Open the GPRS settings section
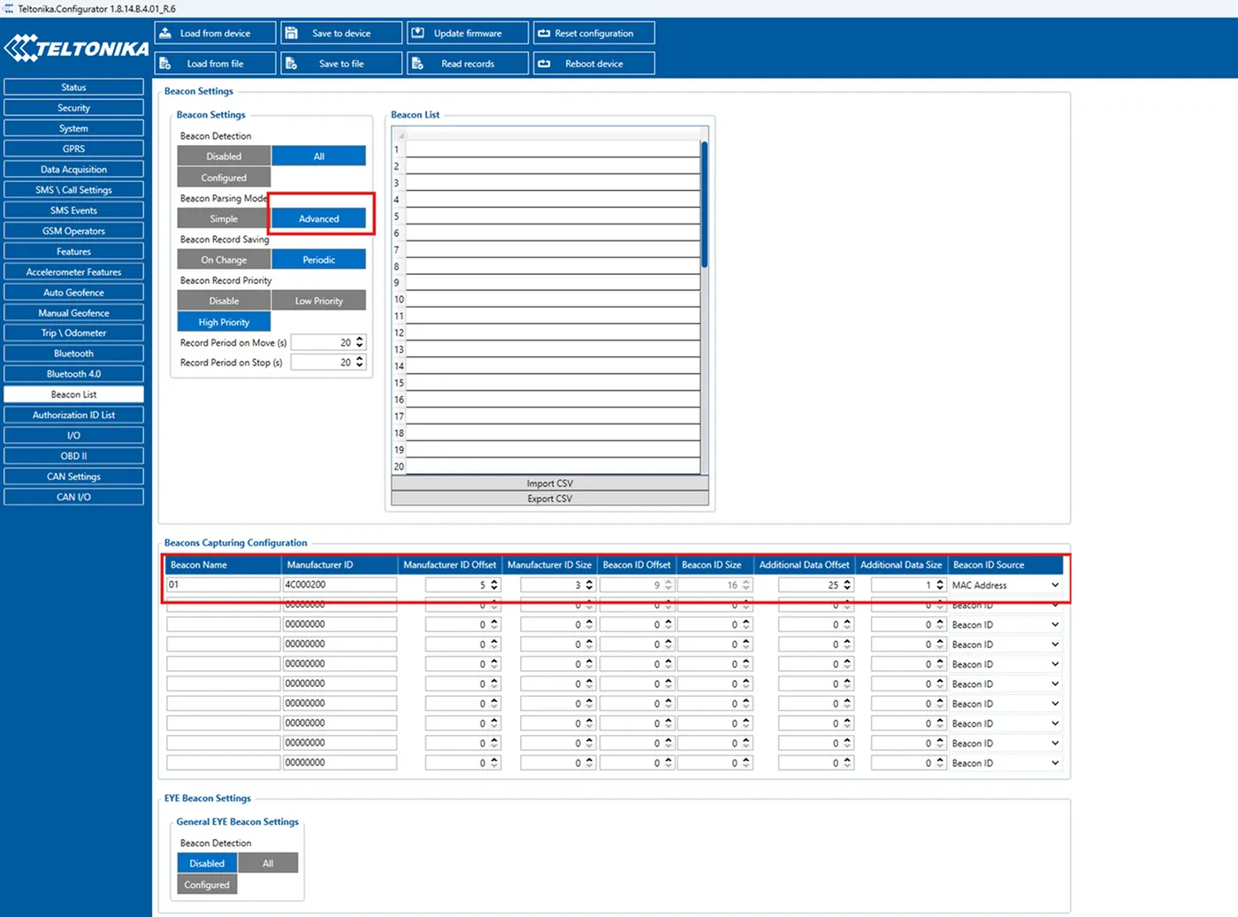 73,149
